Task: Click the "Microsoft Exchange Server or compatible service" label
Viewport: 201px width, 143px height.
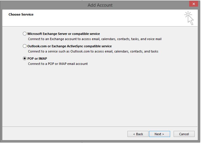Action: pyautogui.click(x=63, y=34)
